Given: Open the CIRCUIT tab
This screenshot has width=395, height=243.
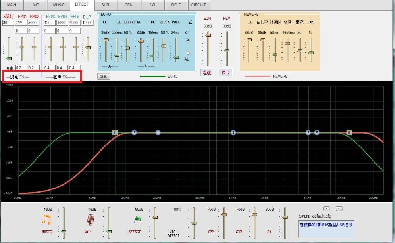Looking at the screenshot, I should [198, 5].
